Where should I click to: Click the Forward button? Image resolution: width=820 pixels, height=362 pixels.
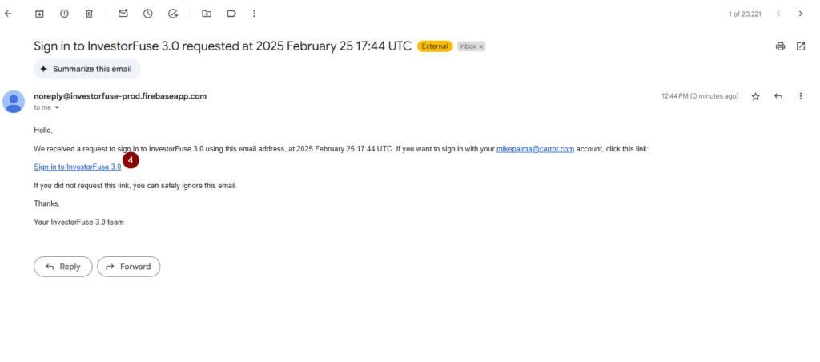tap(129, 267)
